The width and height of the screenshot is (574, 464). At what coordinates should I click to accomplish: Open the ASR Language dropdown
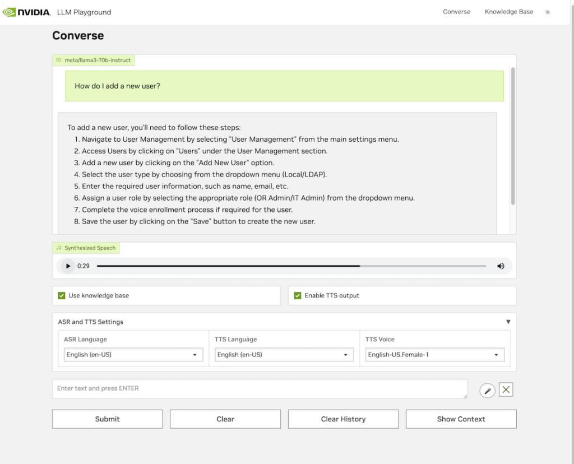(133, 354)
